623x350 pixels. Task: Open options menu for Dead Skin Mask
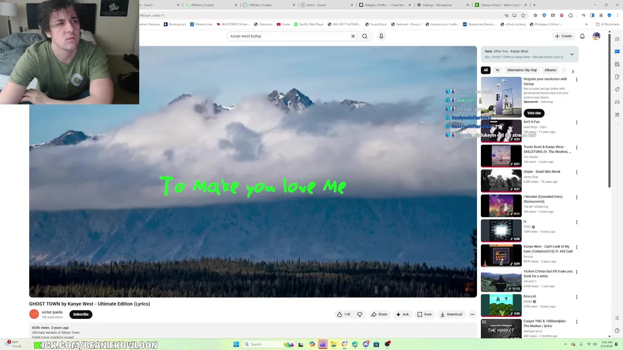point(577,172)
